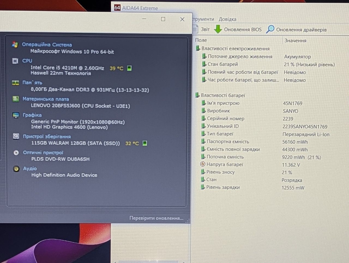Click the Звіт report toolbar button
Image resolution: width=349 pixels, height=263 pixels.
point(201,29)
